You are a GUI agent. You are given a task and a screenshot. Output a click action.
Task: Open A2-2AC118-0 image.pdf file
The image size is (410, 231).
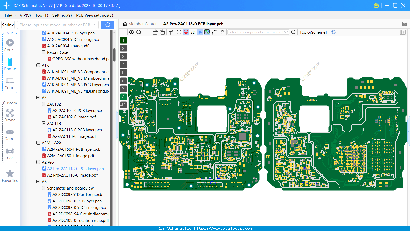[74, 136]
